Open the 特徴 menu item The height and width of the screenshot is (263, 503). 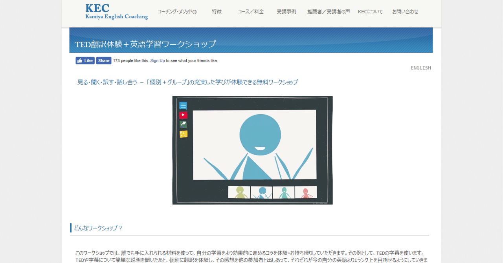(217, 12)
